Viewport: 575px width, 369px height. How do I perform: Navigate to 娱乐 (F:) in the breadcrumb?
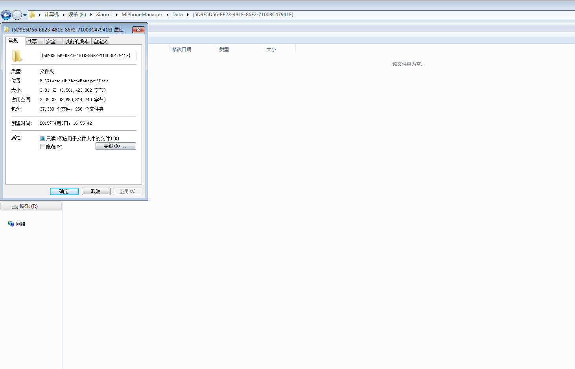coord(77,15)
